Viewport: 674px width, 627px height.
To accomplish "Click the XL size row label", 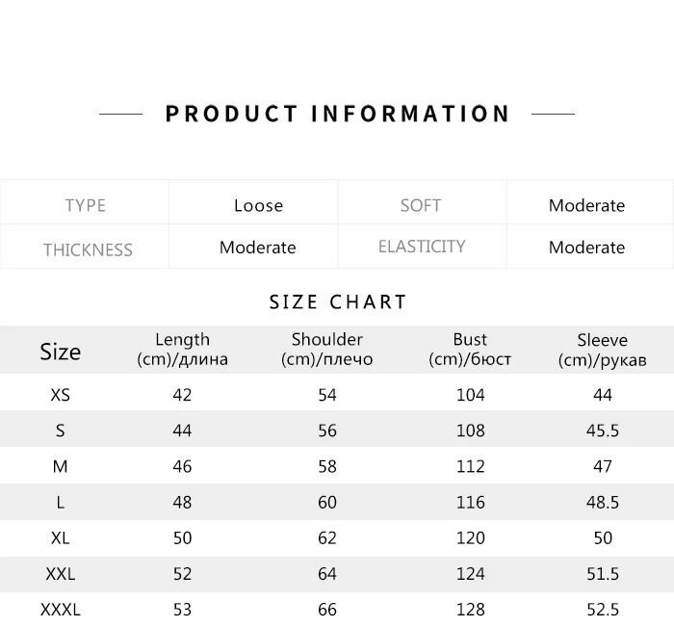I will (x=60, y=537).
